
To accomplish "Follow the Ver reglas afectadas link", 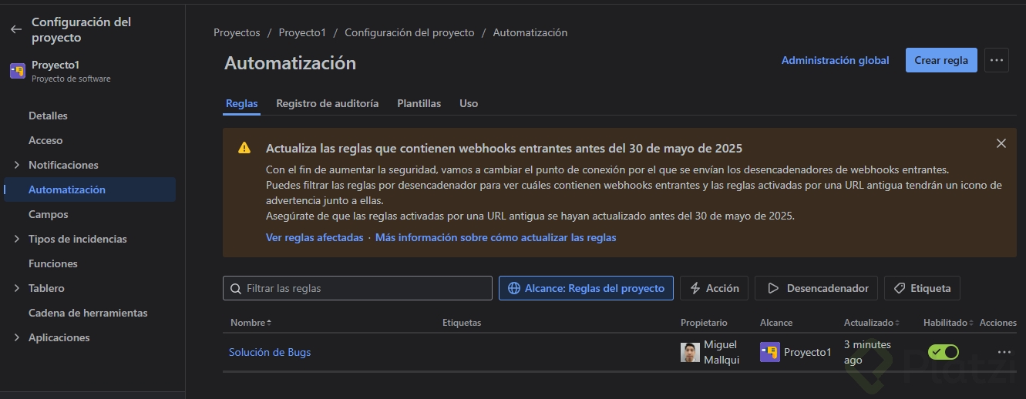I will click(315, 237).
